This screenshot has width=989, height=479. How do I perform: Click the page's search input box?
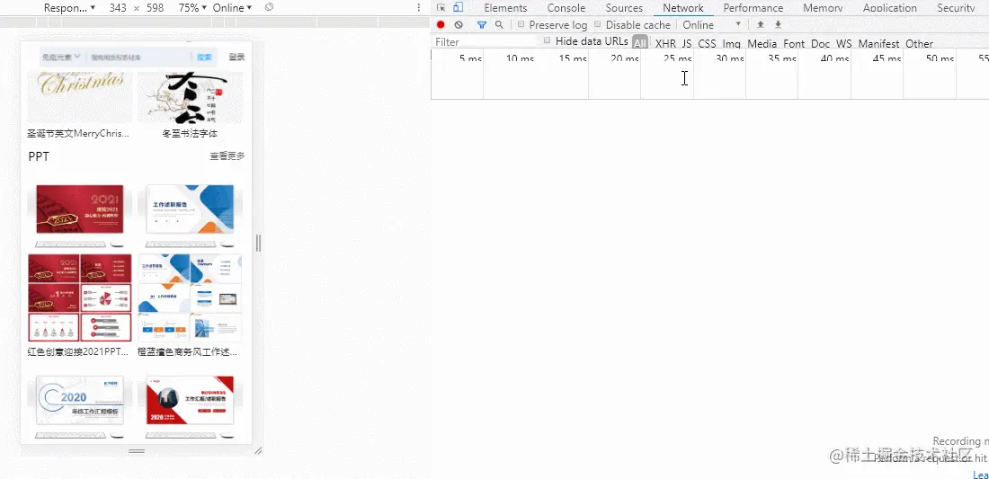click(x=138, y=57)
